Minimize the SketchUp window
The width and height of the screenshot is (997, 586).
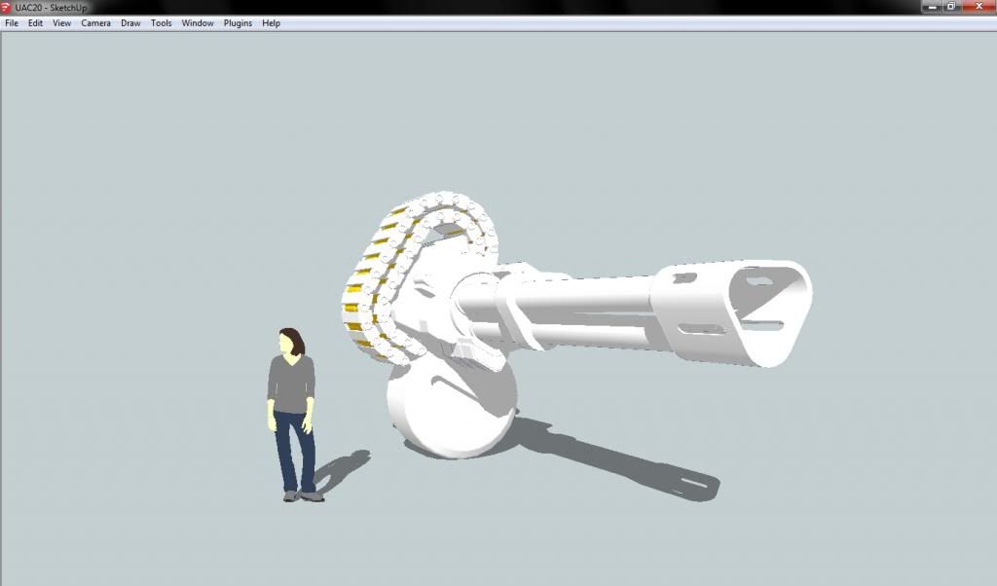929,7
